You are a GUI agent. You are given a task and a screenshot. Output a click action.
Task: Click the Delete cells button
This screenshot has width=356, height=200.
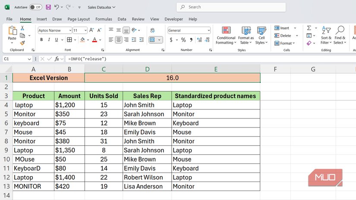[x=283, y=36]
